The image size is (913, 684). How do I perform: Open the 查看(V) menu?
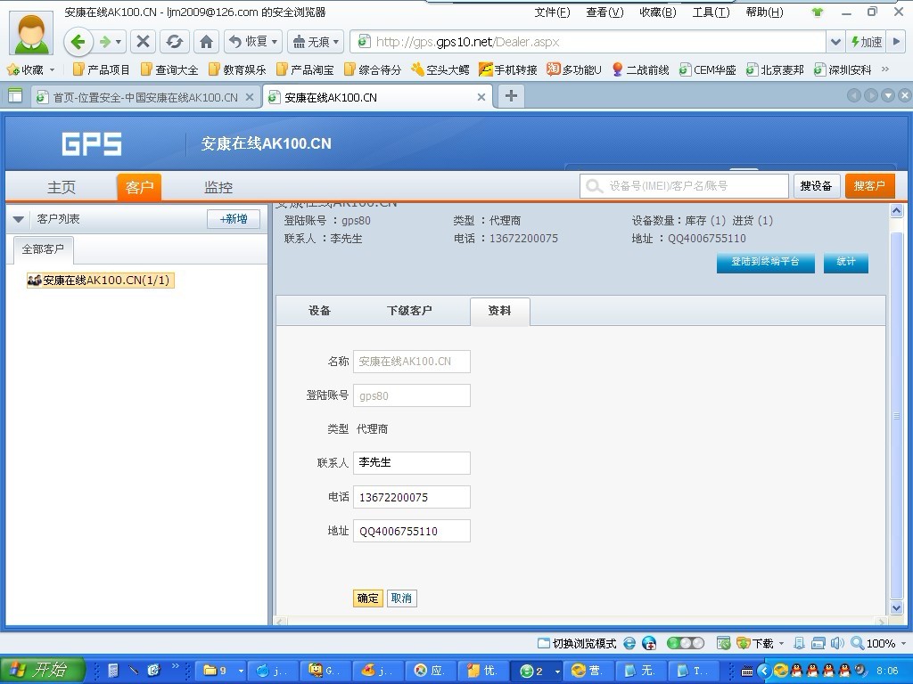[x=605, y=12]
